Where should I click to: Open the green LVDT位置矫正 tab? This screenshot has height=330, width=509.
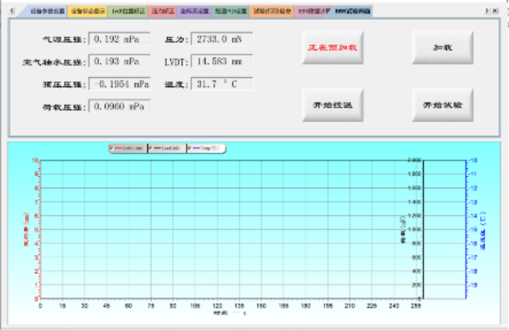[128, 11]
